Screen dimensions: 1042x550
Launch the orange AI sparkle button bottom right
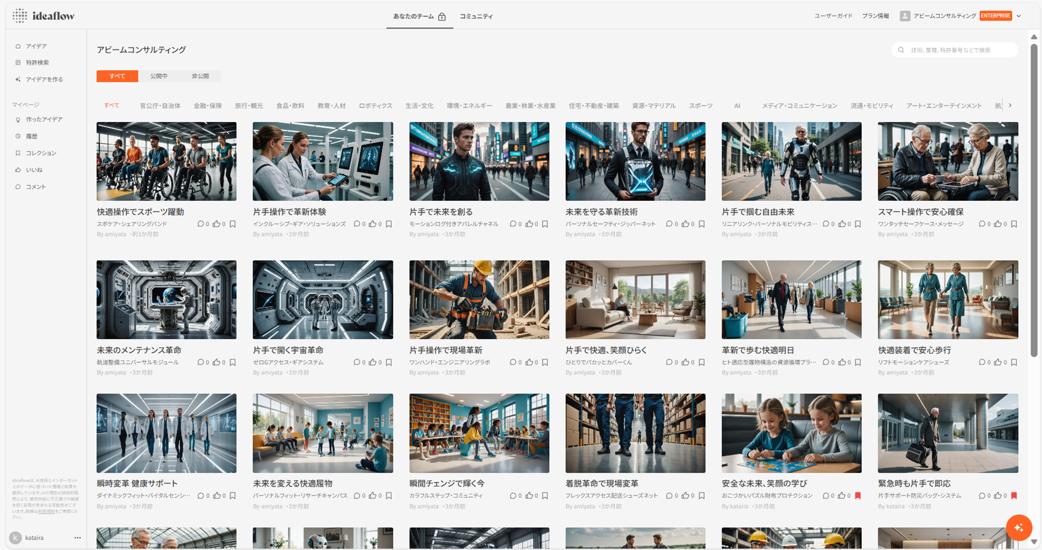[1020, 528]
